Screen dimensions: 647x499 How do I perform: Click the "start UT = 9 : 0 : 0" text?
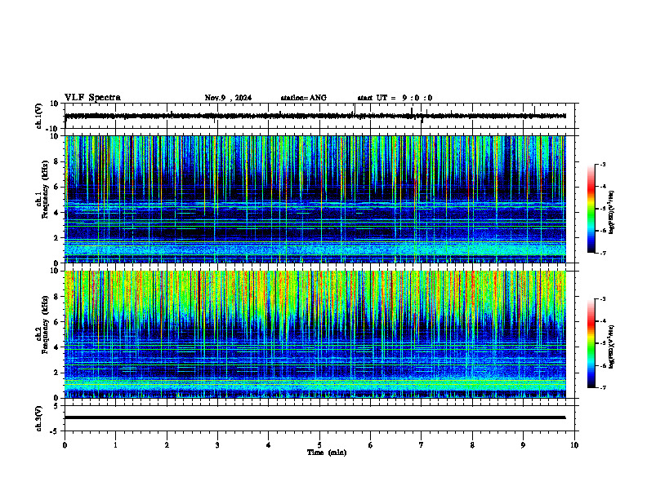pyautogui.click(x=395, y=98)
